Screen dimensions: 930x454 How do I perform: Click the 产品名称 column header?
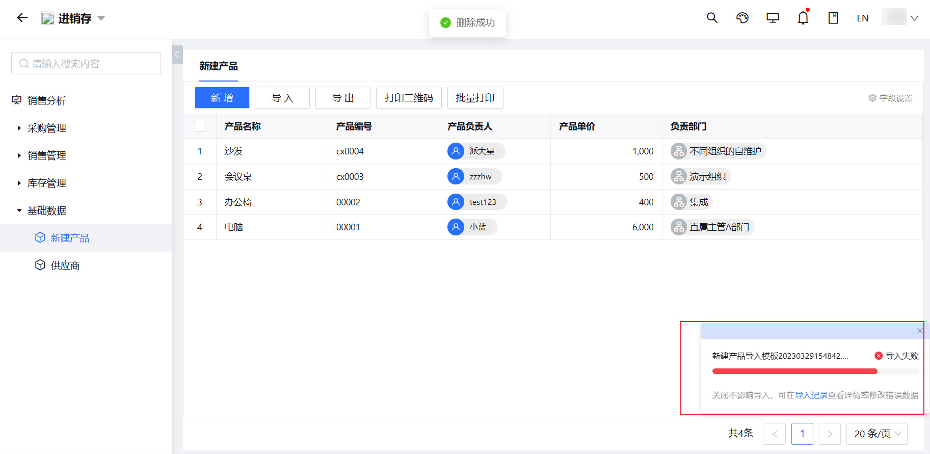243,126
